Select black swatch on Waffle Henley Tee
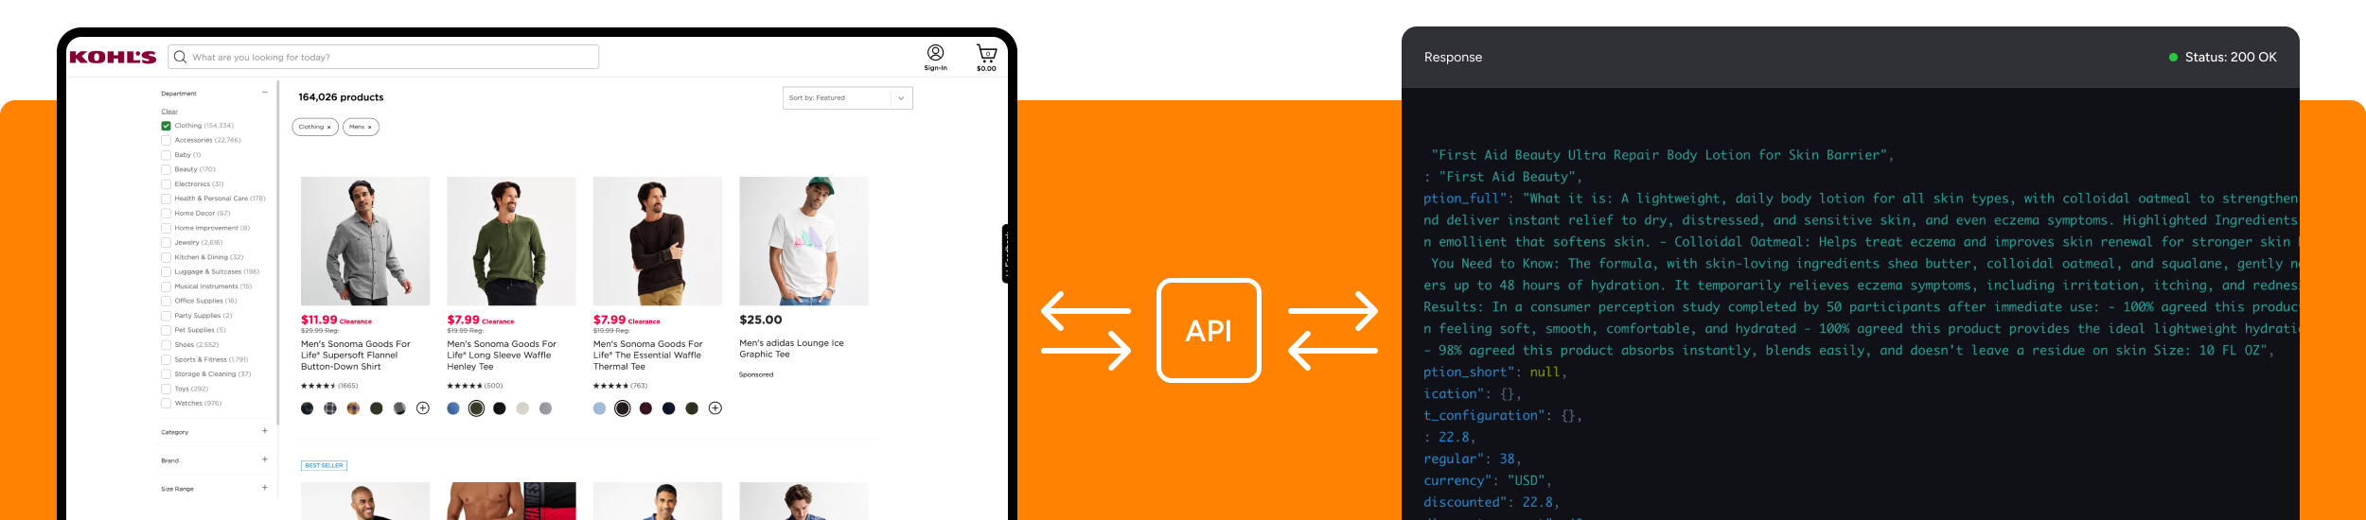The image size is (2366, 520). point(500,408)
